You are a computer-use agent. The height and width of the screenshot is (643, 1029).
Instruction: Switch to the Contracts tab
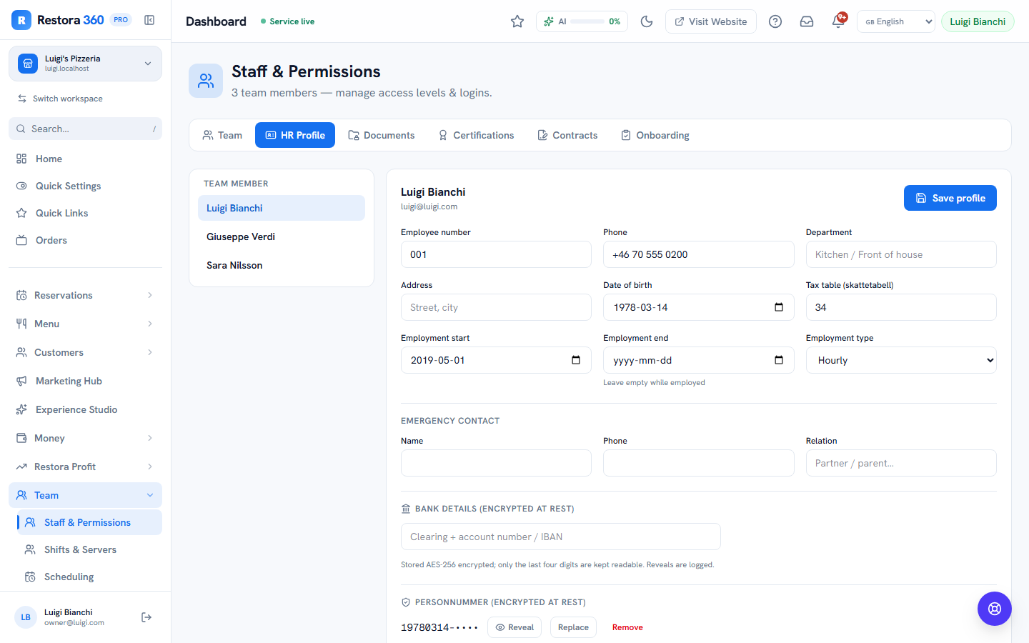(x=567, y=135)
